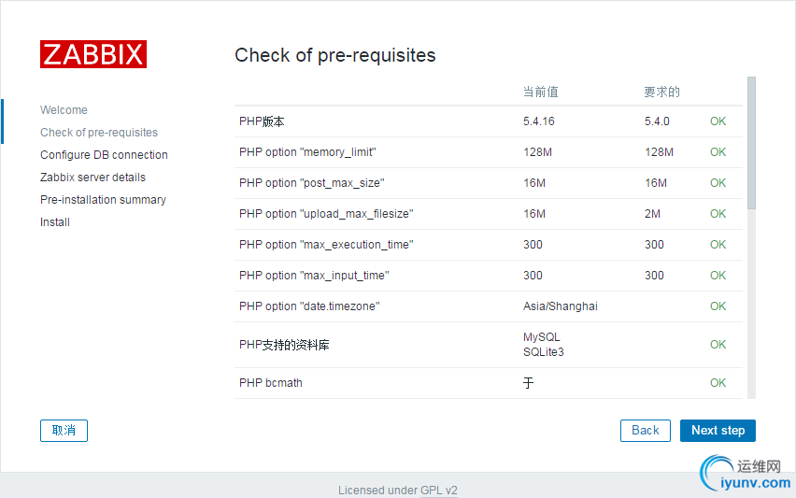Click the pre-requisites list scrollbar thumb
This screenshot has height=498, width=796.
coord(751,140)
